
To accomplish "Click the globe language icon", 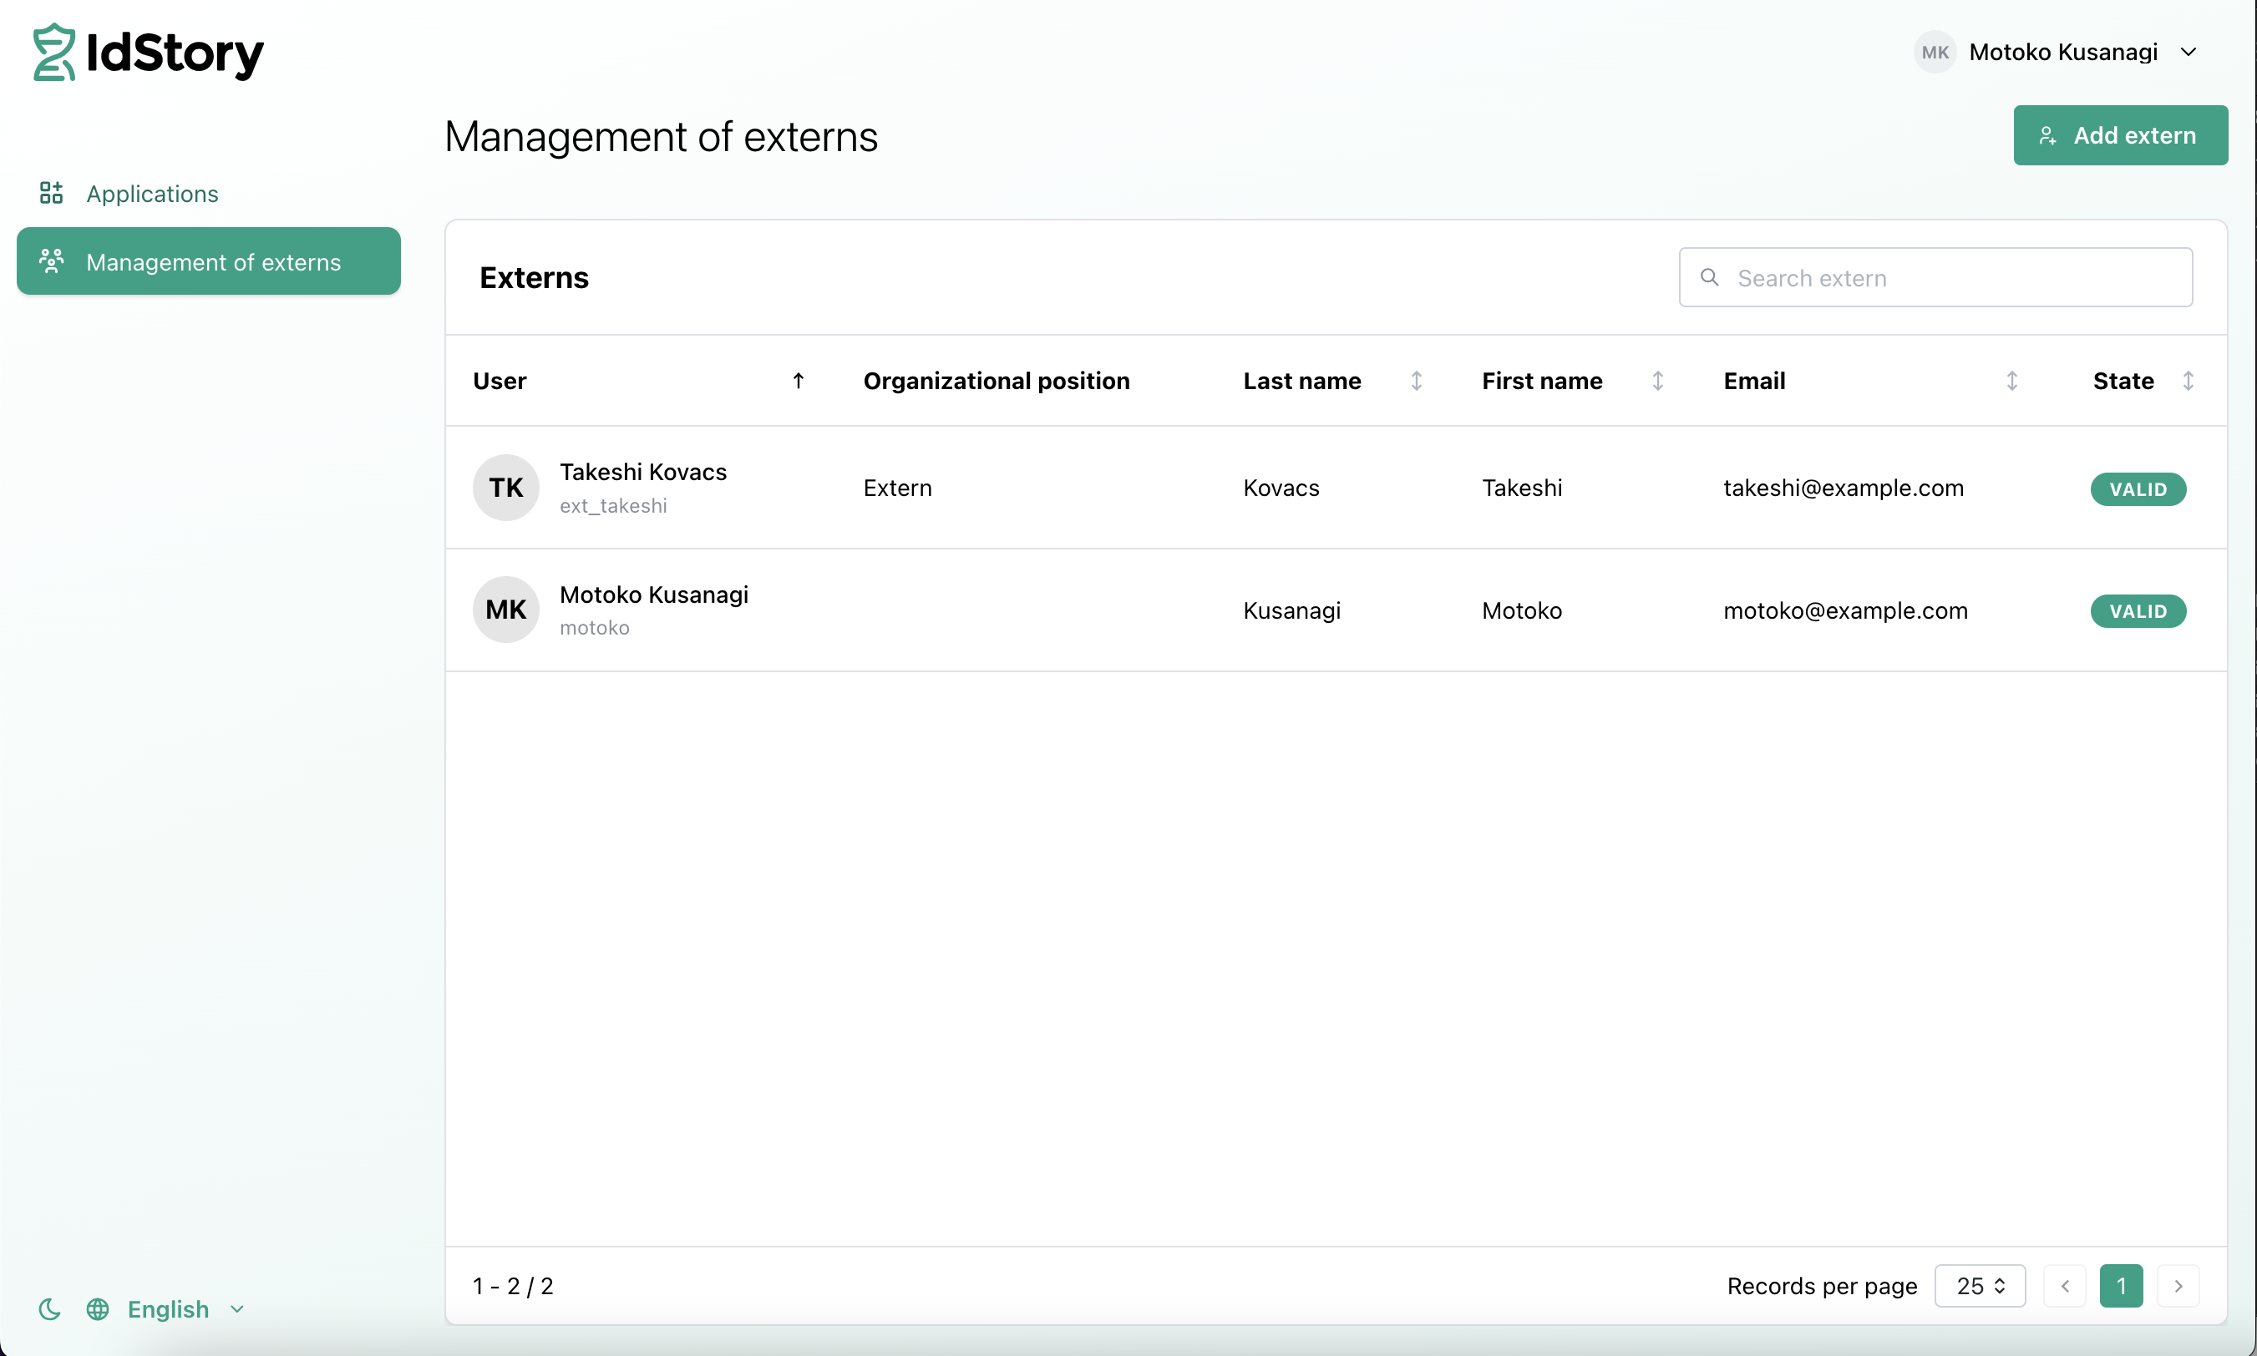I will click(98, 1308).
